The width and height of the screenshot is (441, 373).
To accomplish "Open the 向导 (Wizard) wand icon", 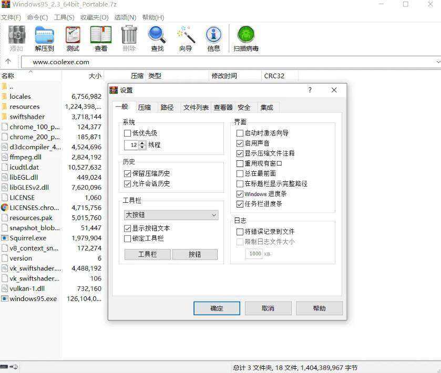I will [x=186, y=35].
